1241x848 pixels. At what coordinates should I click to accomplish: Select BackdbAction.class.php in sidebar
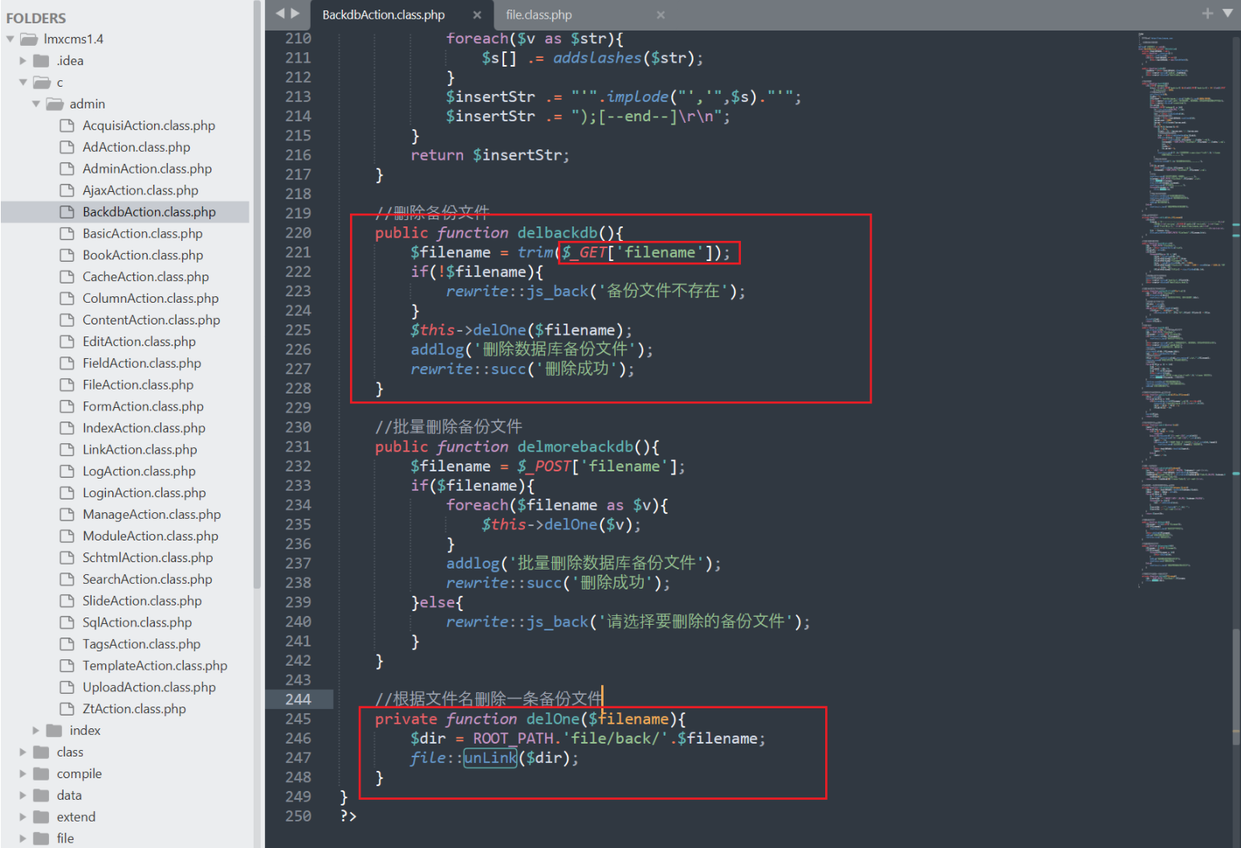pyautogui.click(x=149, y=212)
